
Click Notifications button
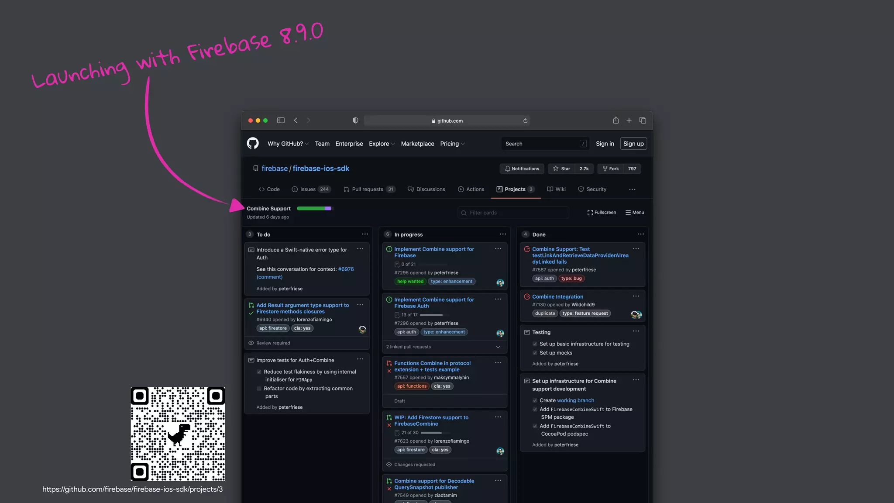tap(522, 169)
